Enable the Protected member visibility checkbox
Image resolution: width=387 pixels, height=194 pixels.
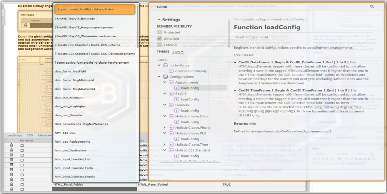coord(159,33)
